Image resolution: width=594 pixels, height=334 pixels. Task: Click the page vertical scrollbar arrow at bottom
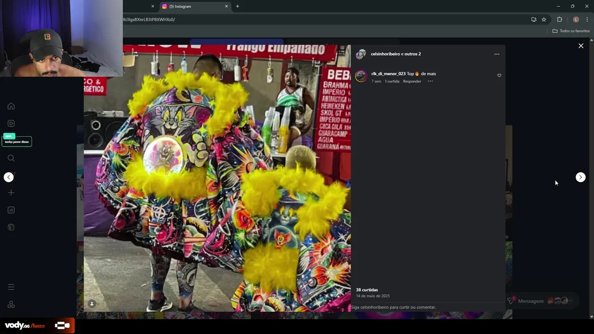coord(591,317)
